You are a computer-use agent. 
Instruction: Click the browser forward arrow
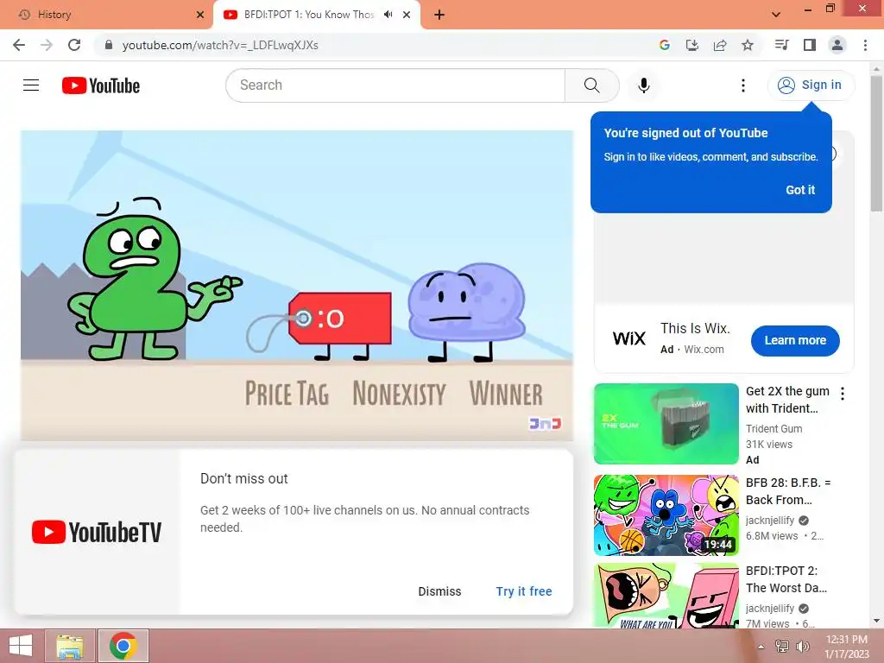tap(47, 45)
